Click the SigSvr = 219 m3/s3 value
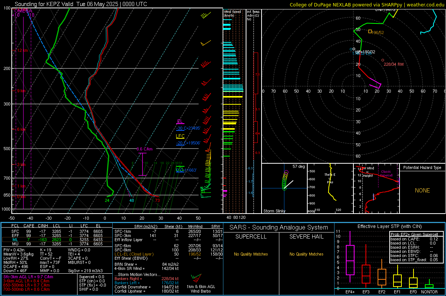 (x=85, y=271)
